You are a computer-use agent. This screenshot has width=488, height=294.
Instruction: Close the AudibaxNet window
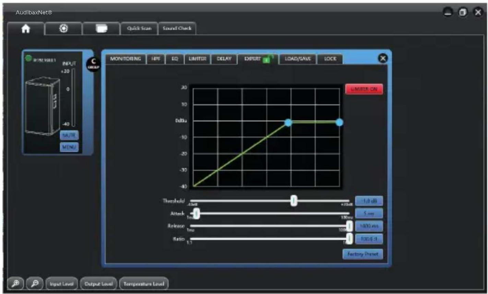pos(478,12)
